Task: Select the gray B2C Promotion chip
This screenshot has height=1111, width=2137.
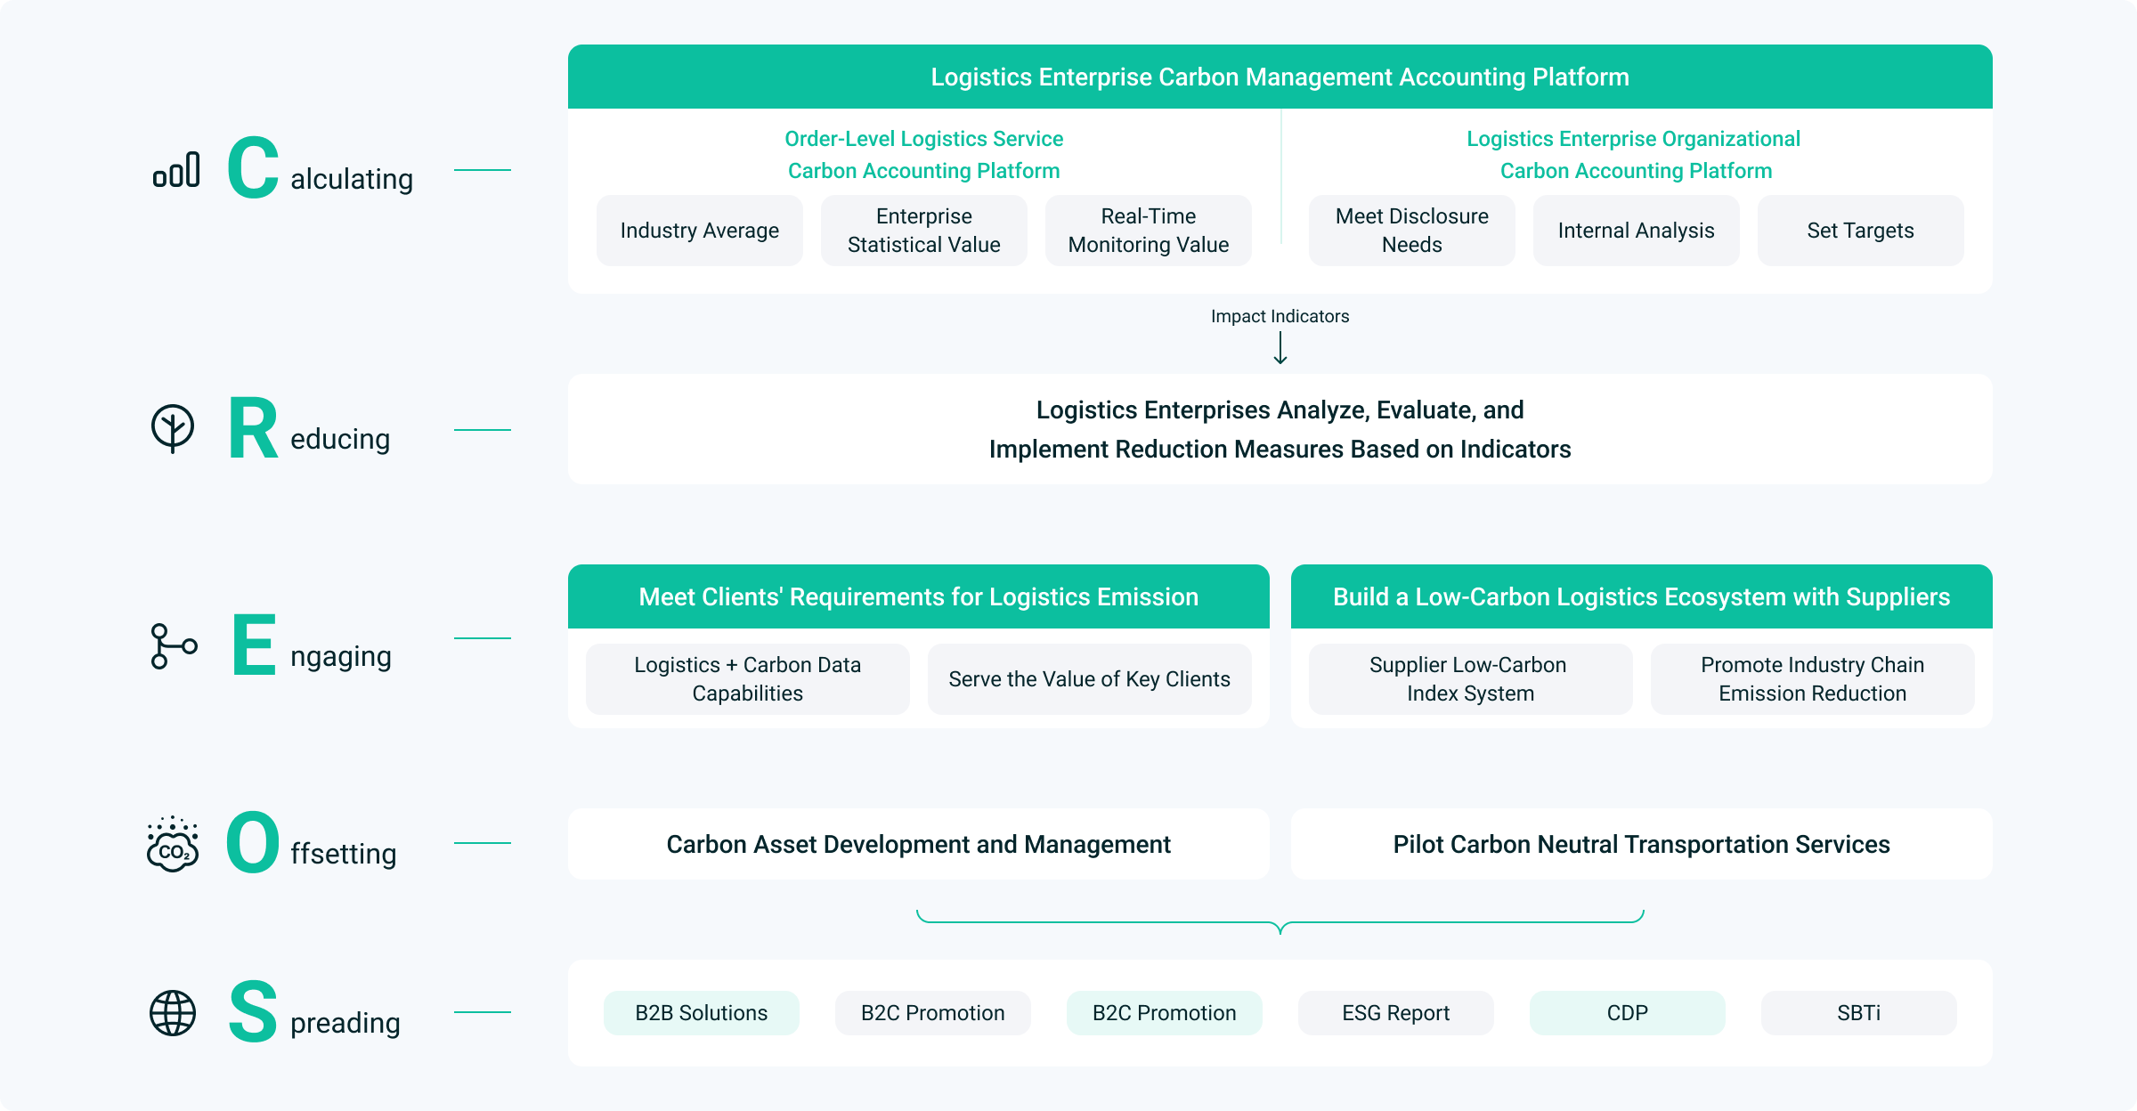Action: point(933,1013)
